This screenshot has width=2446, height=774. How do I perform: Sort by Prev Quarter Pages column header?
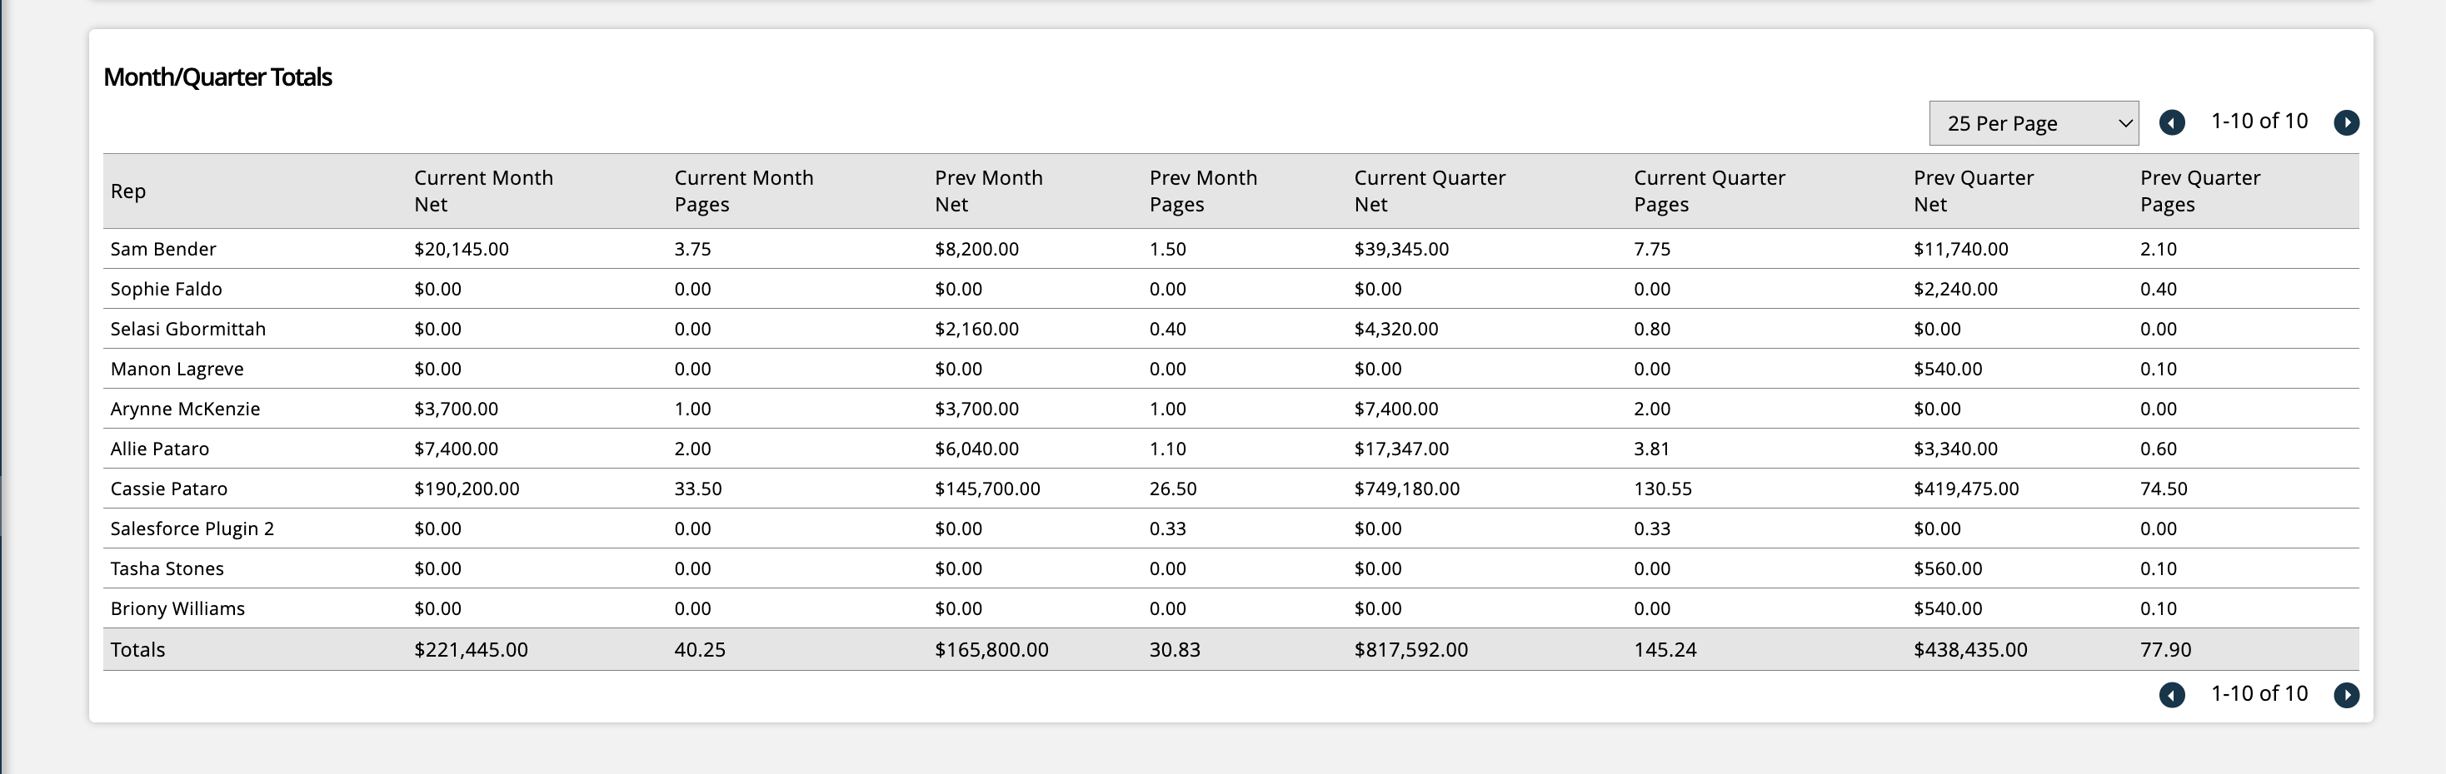[x=2200, y=191]
